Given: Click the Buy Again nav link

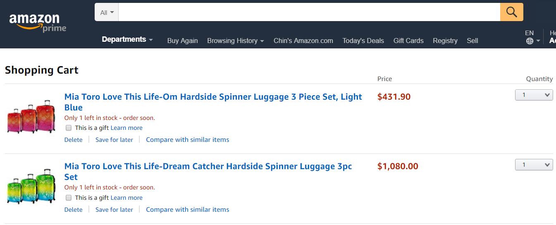Looking at the screenshot, I should pyautogui.click(x=182, y=41).
